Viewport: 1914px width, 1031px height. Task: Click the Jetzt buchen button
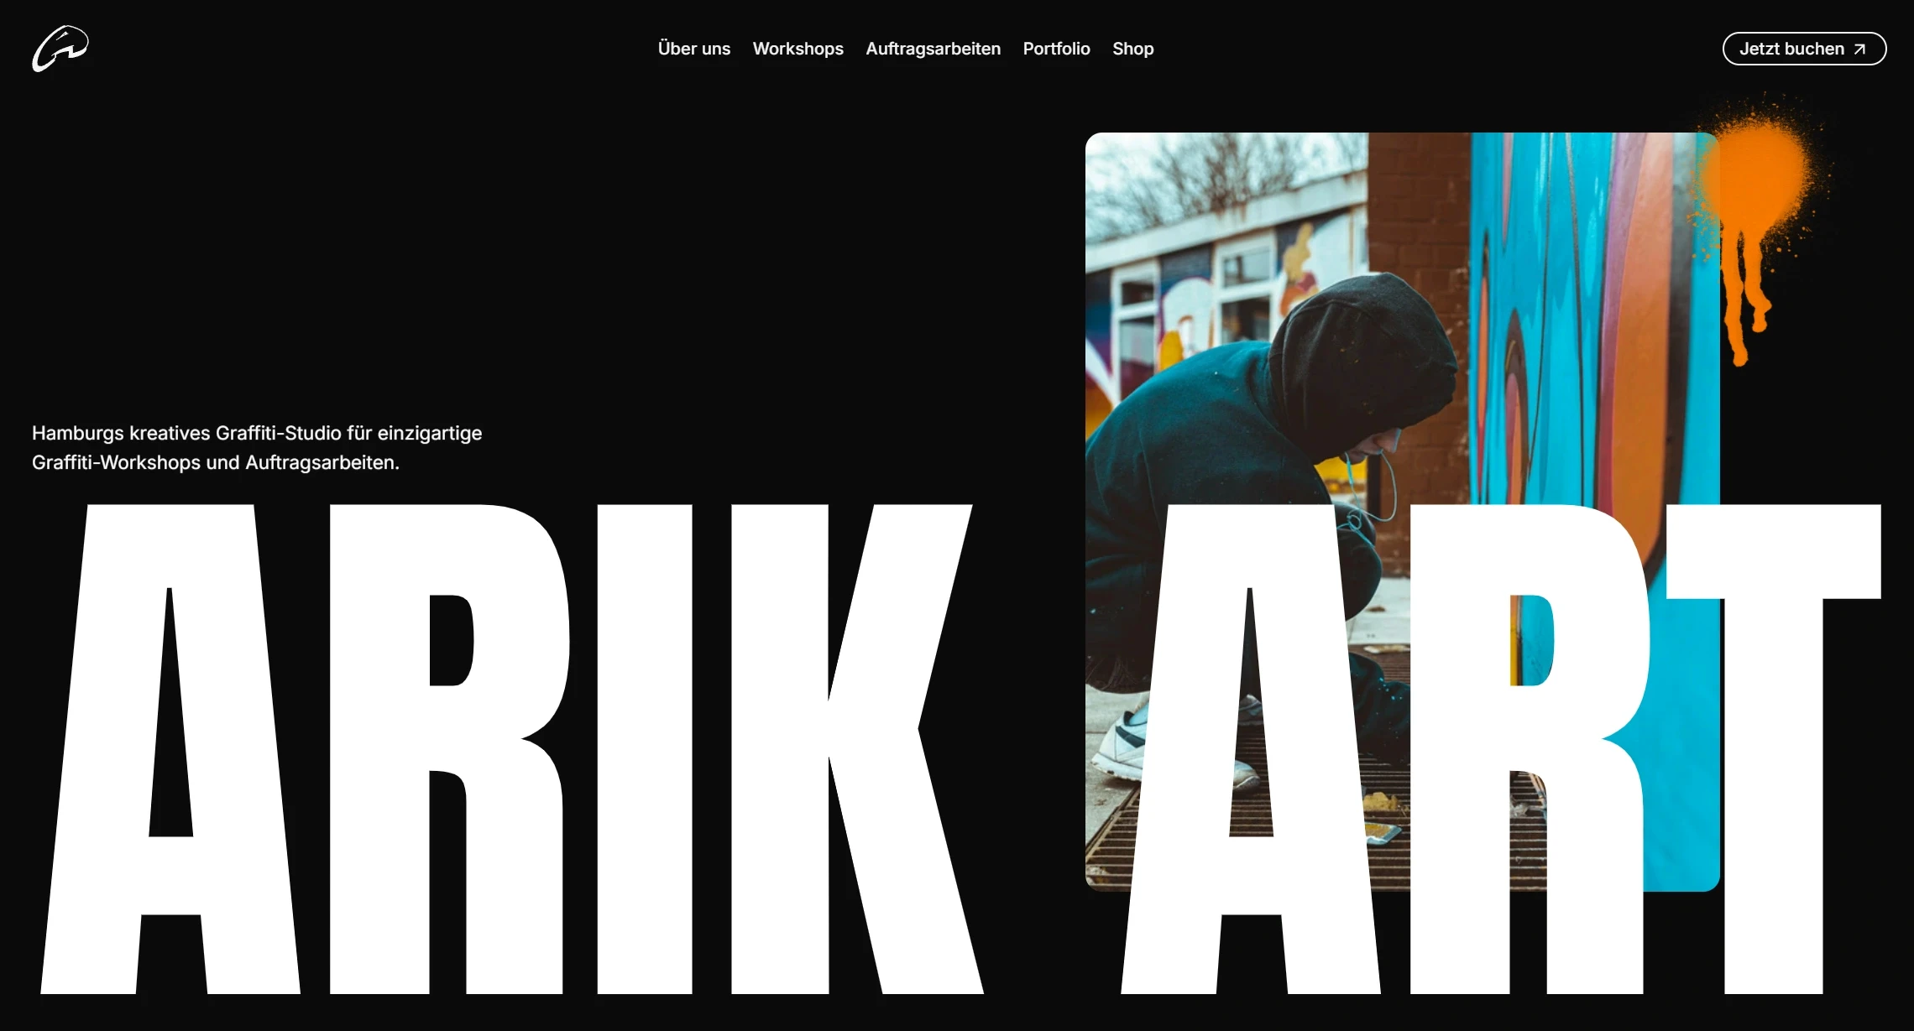1804,49
